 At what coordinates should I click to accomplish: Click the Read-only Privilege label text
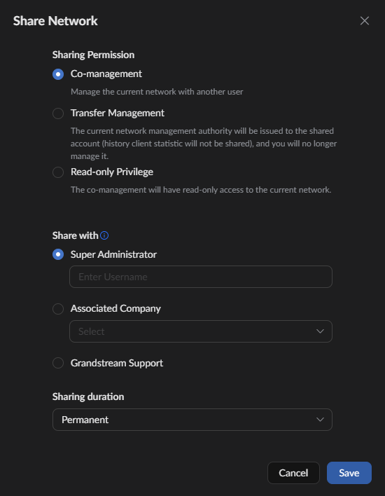[x=112, y=172]
